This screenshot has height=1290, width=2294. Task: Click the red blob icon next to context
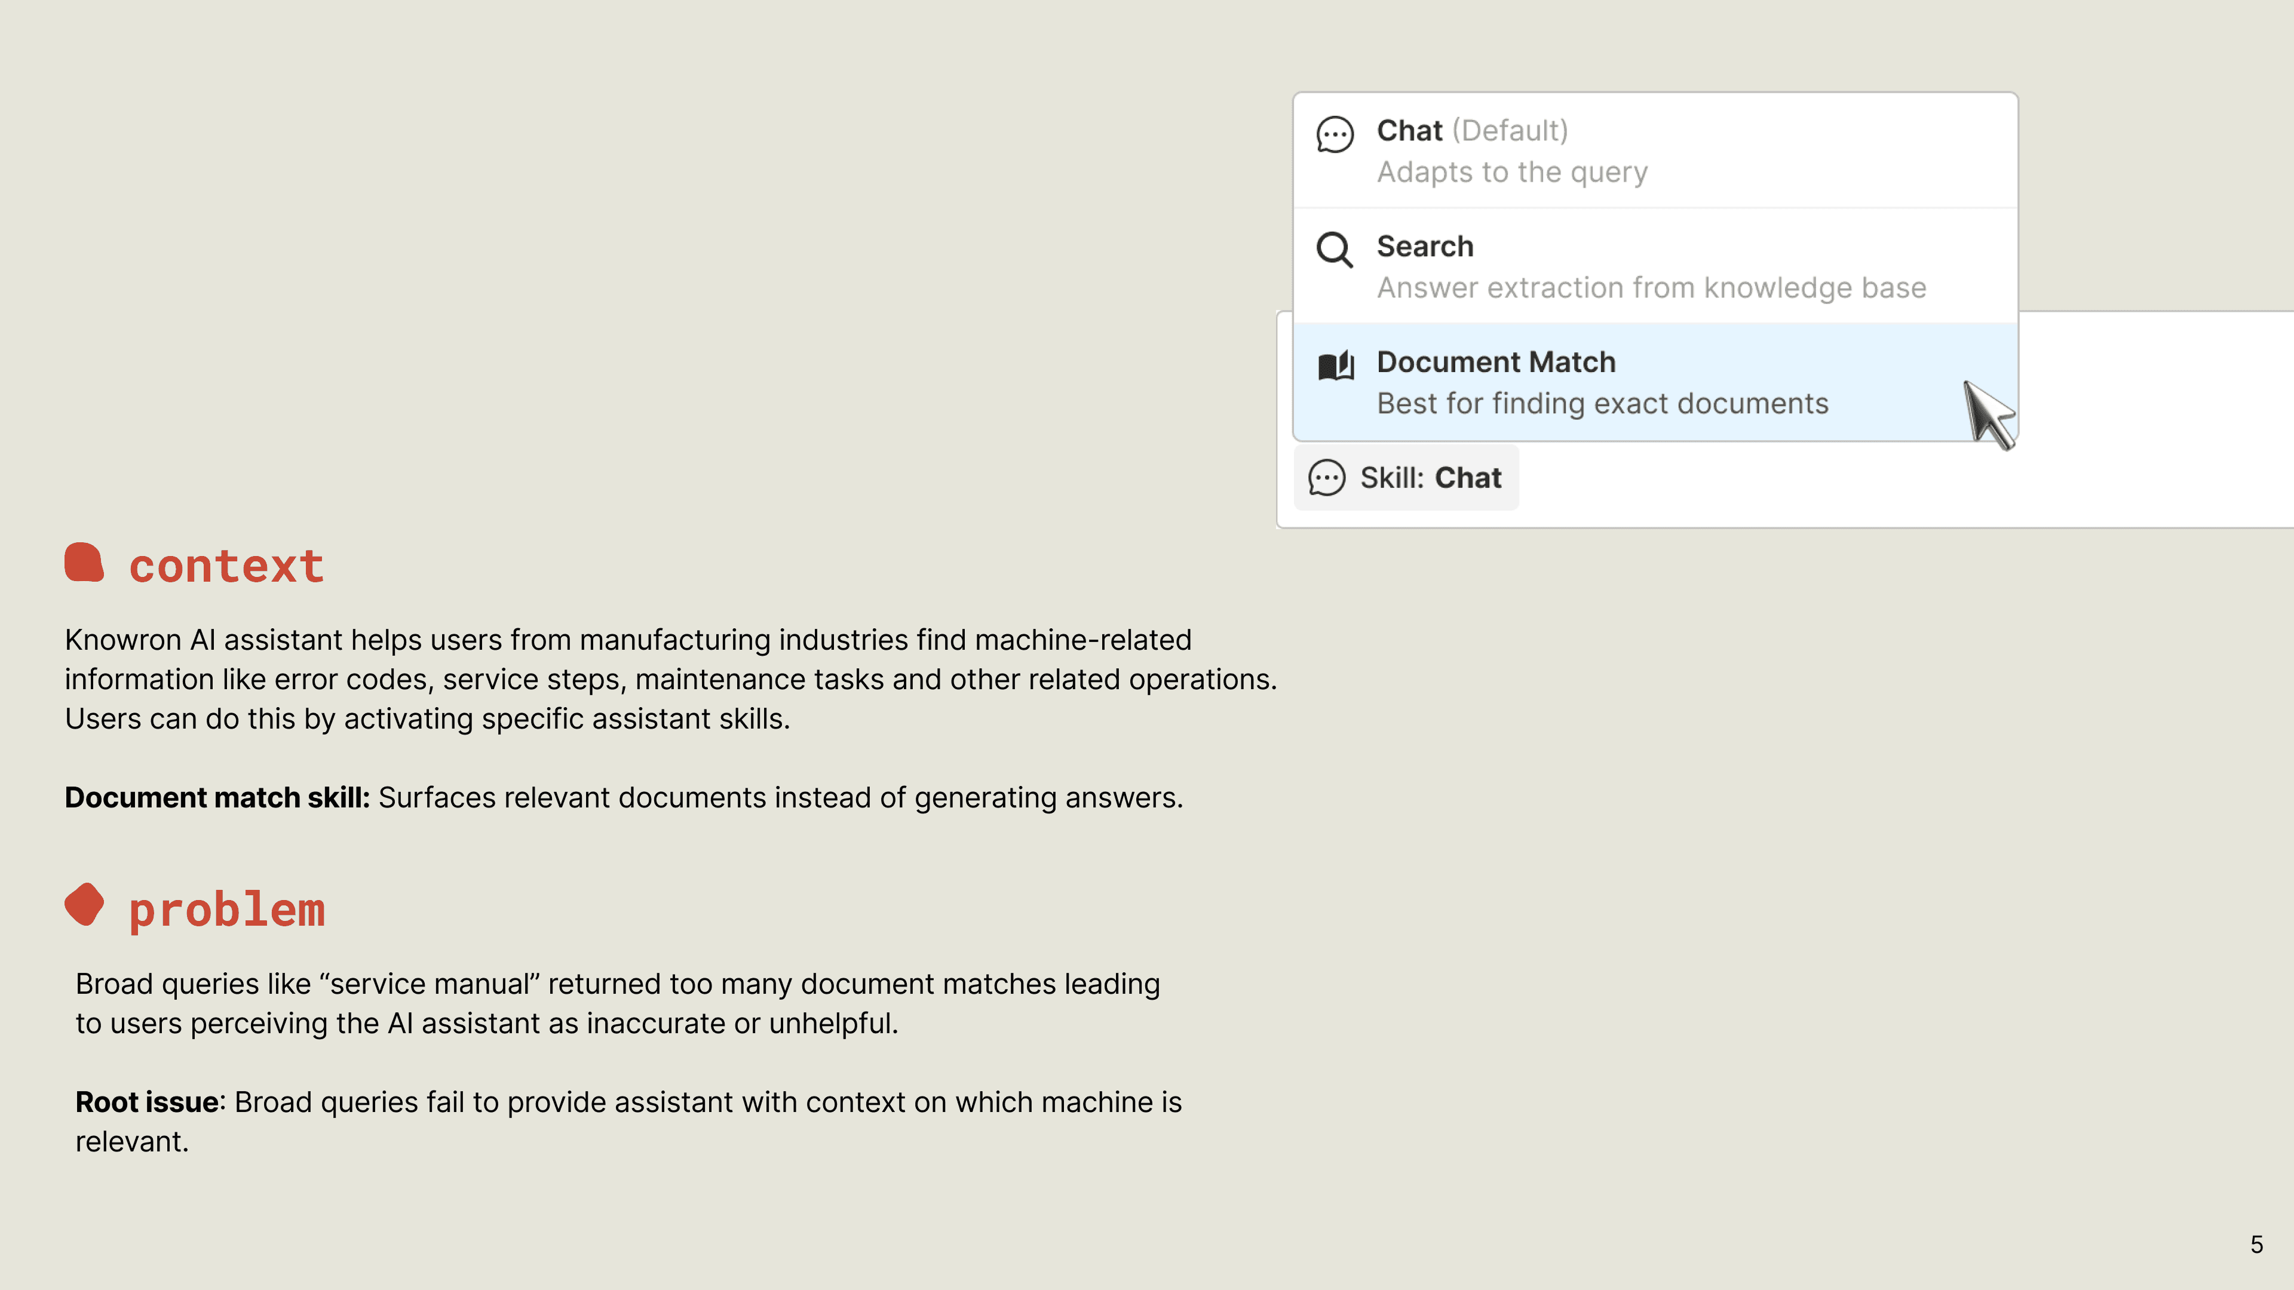[x=85, y=563]
